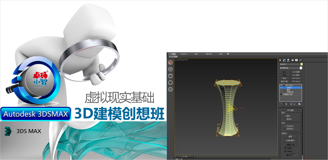Open the Motion command panel tab

[x=293, y=60]
